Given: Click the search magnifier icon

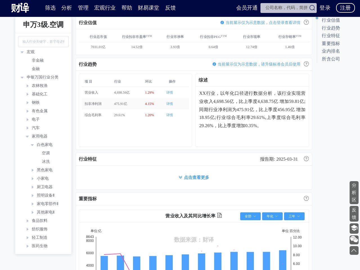Looking at the screenshot, I should tap(312, 8).
